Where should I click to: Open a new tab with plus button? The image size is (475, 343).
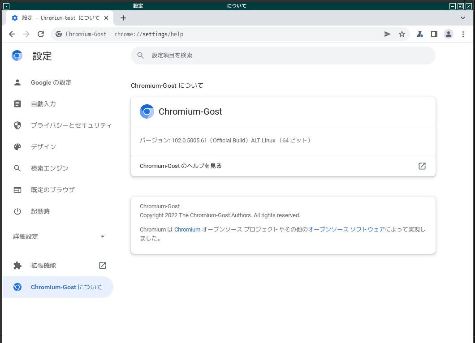point(123,18)
